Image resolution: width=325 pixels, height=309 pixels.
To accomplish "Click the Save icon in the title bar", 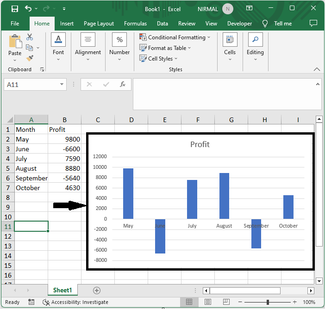I will click(14, 9).
